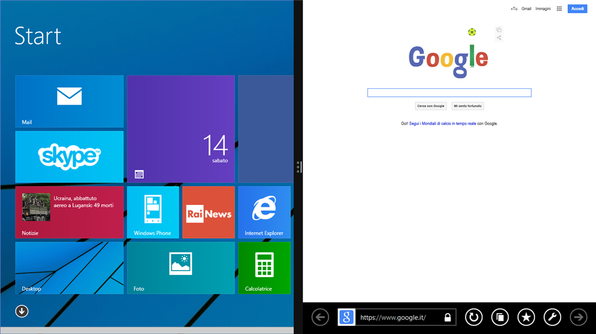
Task: Open favorites with the star button
Action: pos(526,317)
